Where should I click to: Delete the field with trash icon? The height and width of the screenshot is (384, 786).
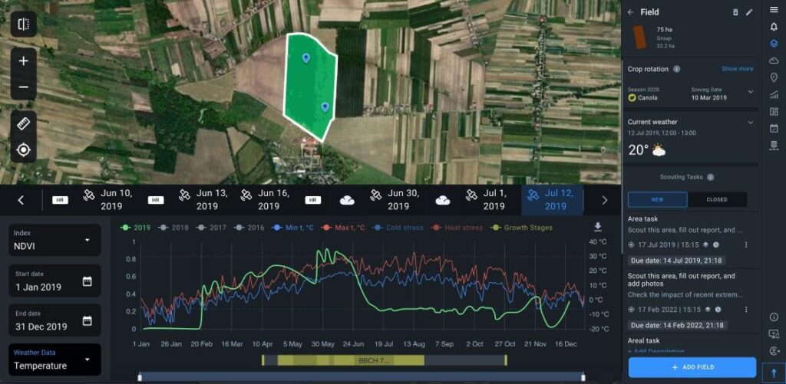tap(735, 12)
